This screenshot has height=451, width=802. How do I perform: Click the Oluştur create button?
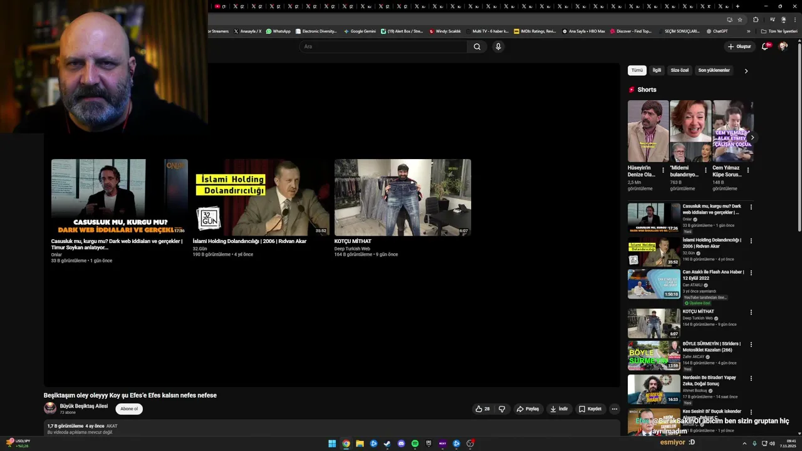click(x=739, y=46)
